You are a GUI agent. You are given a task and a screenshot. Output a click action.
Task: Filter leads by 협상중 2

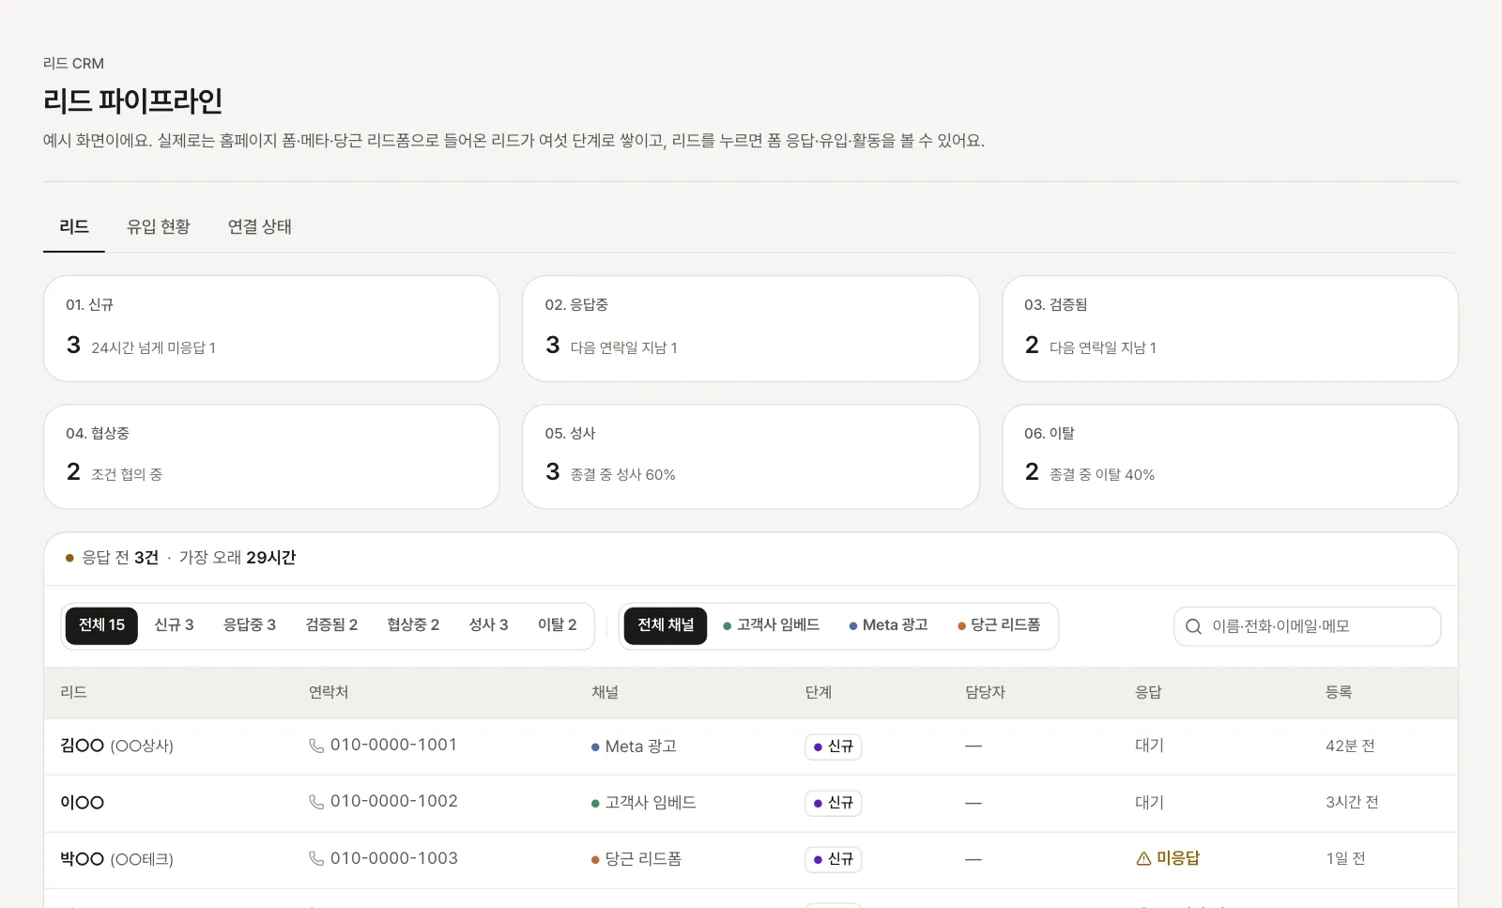click(413, 625)
